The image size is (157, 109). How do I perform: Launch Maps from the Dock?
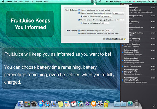coord(67,104)
